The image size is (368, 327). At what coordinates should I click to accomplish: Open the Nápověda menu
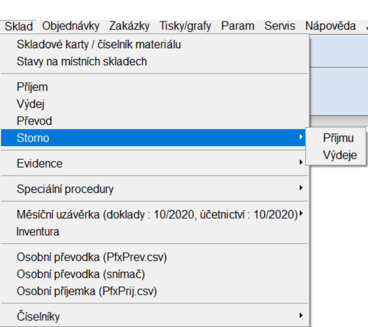click(330, 26)
